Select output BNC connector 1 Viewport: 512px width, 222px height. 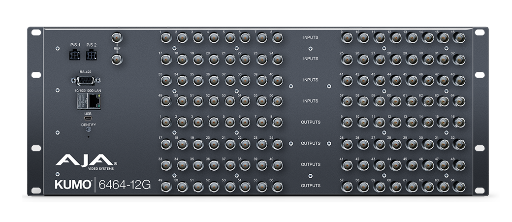click(166, 123)
